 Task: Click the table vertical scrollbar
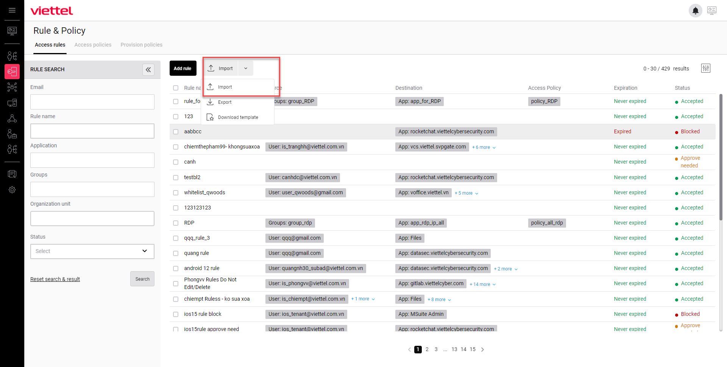(x=721, y=156)
